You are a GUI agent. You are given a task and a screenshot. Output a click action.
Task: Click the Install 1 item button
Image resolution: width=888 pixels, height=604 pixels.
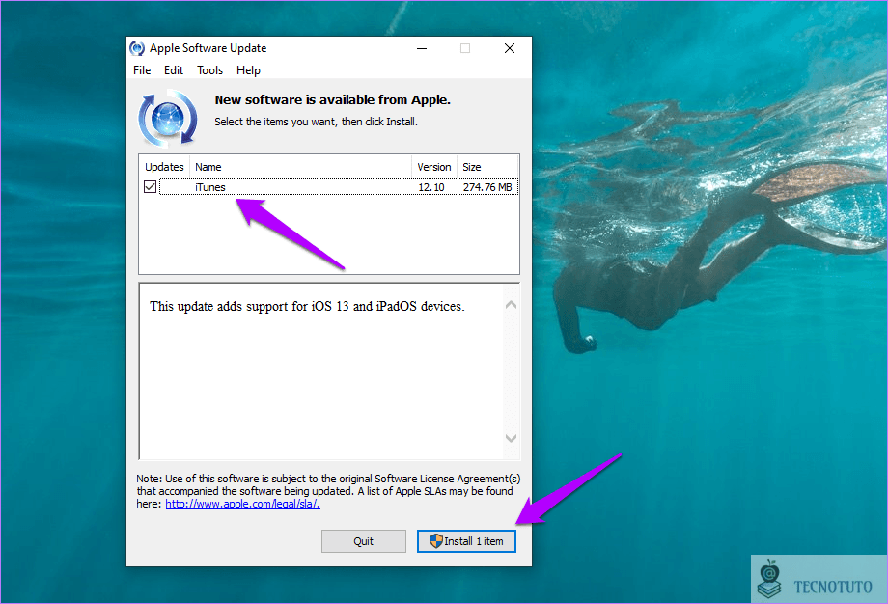coord(466,541)
